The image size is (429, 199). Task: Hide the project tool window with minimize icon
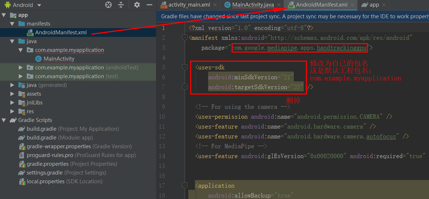click(149, 5)
